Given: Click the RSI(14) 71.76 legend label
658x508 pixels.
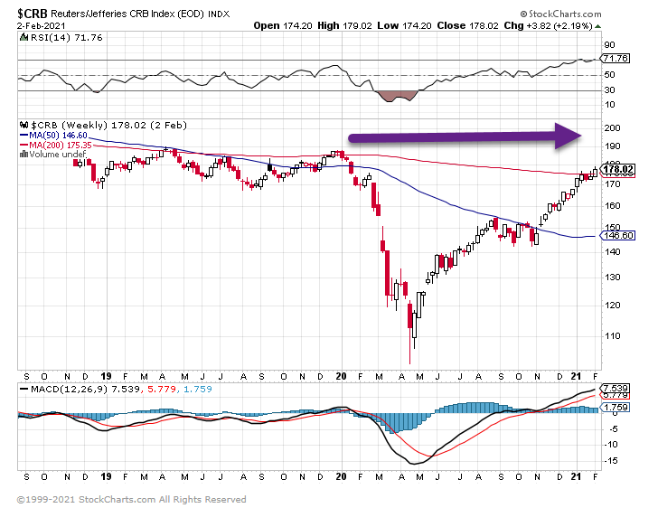Looking at the screenshot, I should point(66,38).
